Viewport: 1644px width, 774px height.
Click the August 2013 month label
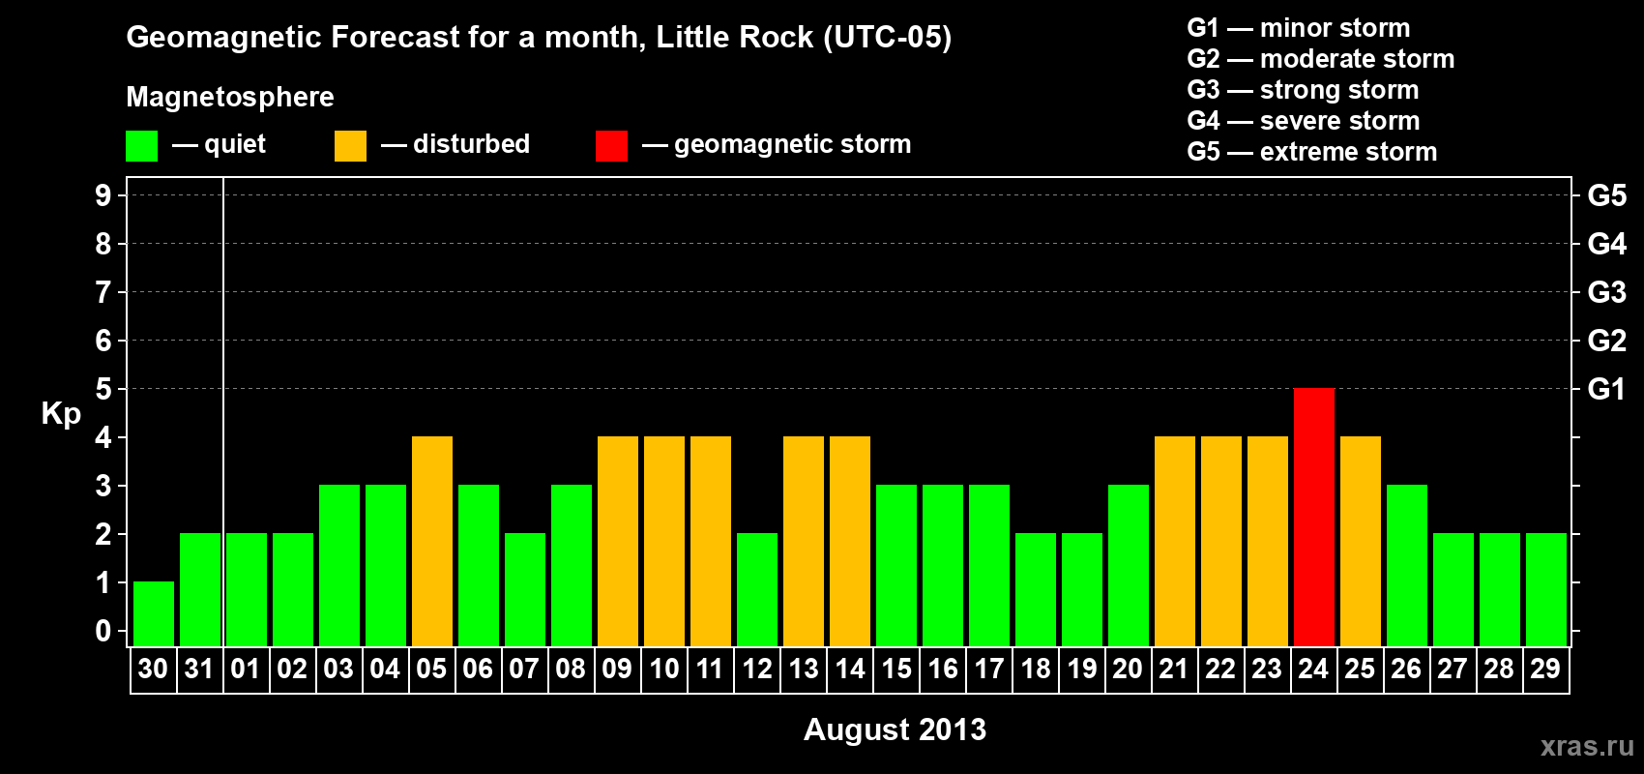895,729
